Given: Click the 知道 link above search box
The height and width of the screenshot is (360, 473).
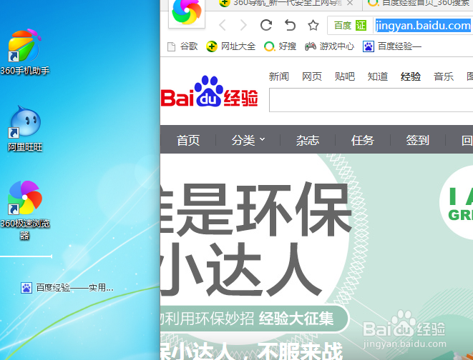Looking at the screenshot, I should (x=378, y=76).
